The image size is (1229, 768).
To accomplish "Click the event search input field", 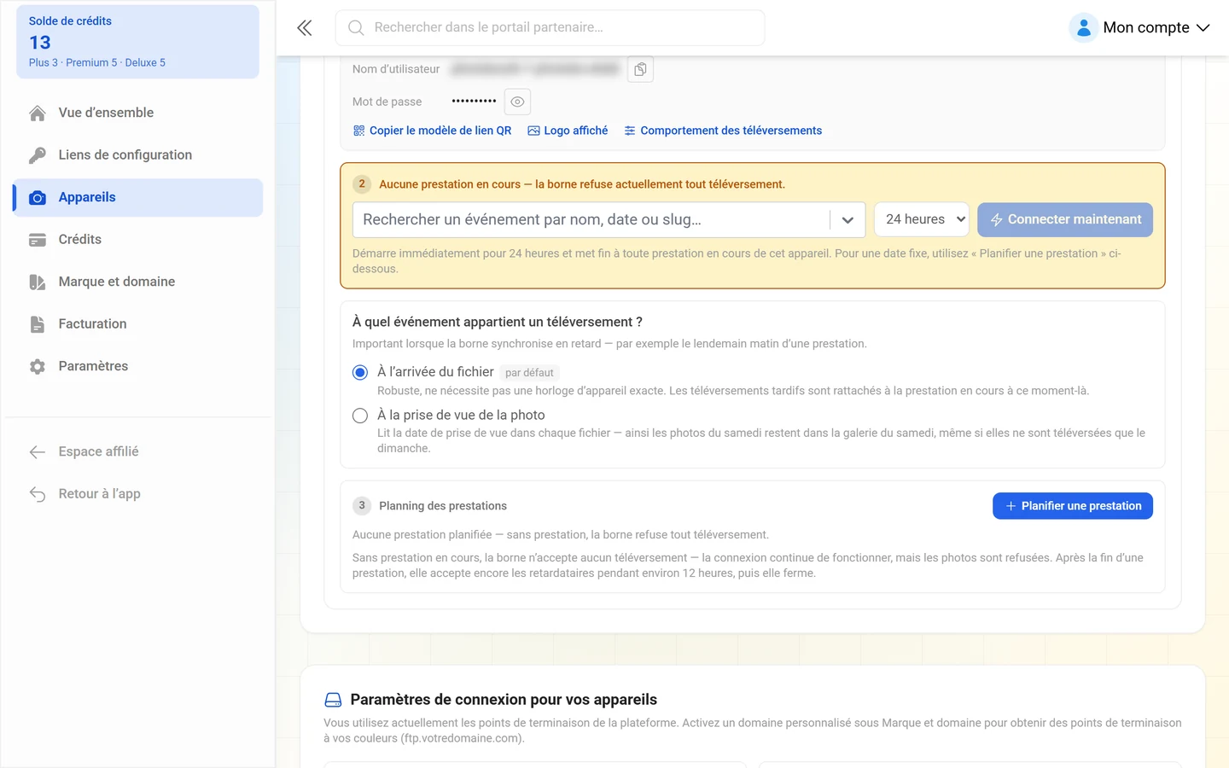I will click(591, 220).
